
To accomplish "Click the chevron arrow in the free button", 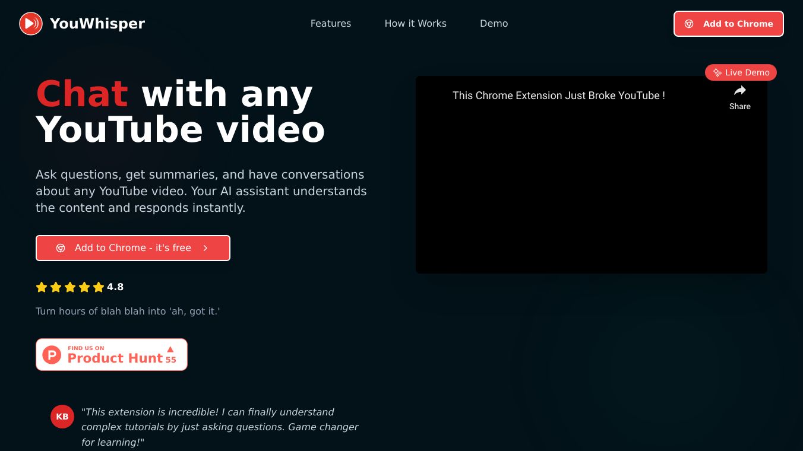I will pos(206,248).
